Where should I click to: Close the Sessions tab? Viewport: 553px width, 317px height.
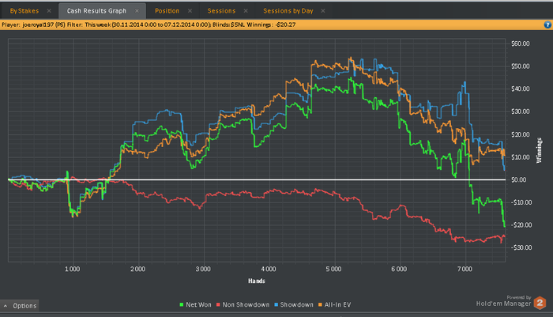click(x=246, y=11)
